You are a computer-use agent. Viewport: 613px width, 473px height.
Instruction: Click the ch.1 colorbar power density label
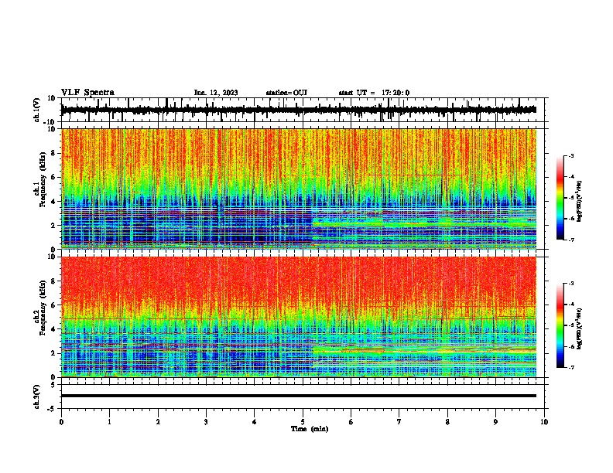pos(579,202)
